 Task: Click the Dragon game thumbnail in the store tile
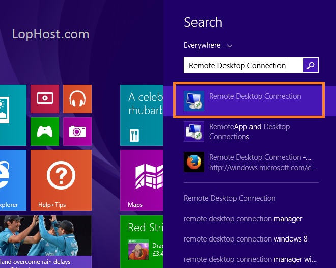pyautogui.click(x=138, y=250)
